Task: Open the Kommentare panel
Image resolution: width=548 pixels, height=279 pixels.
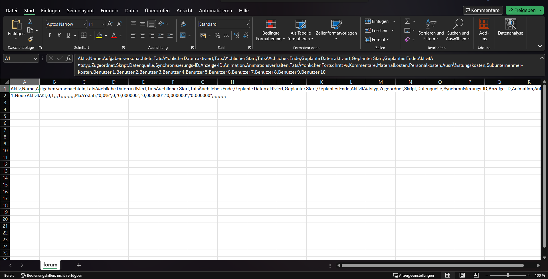Action: click(482, 10)
